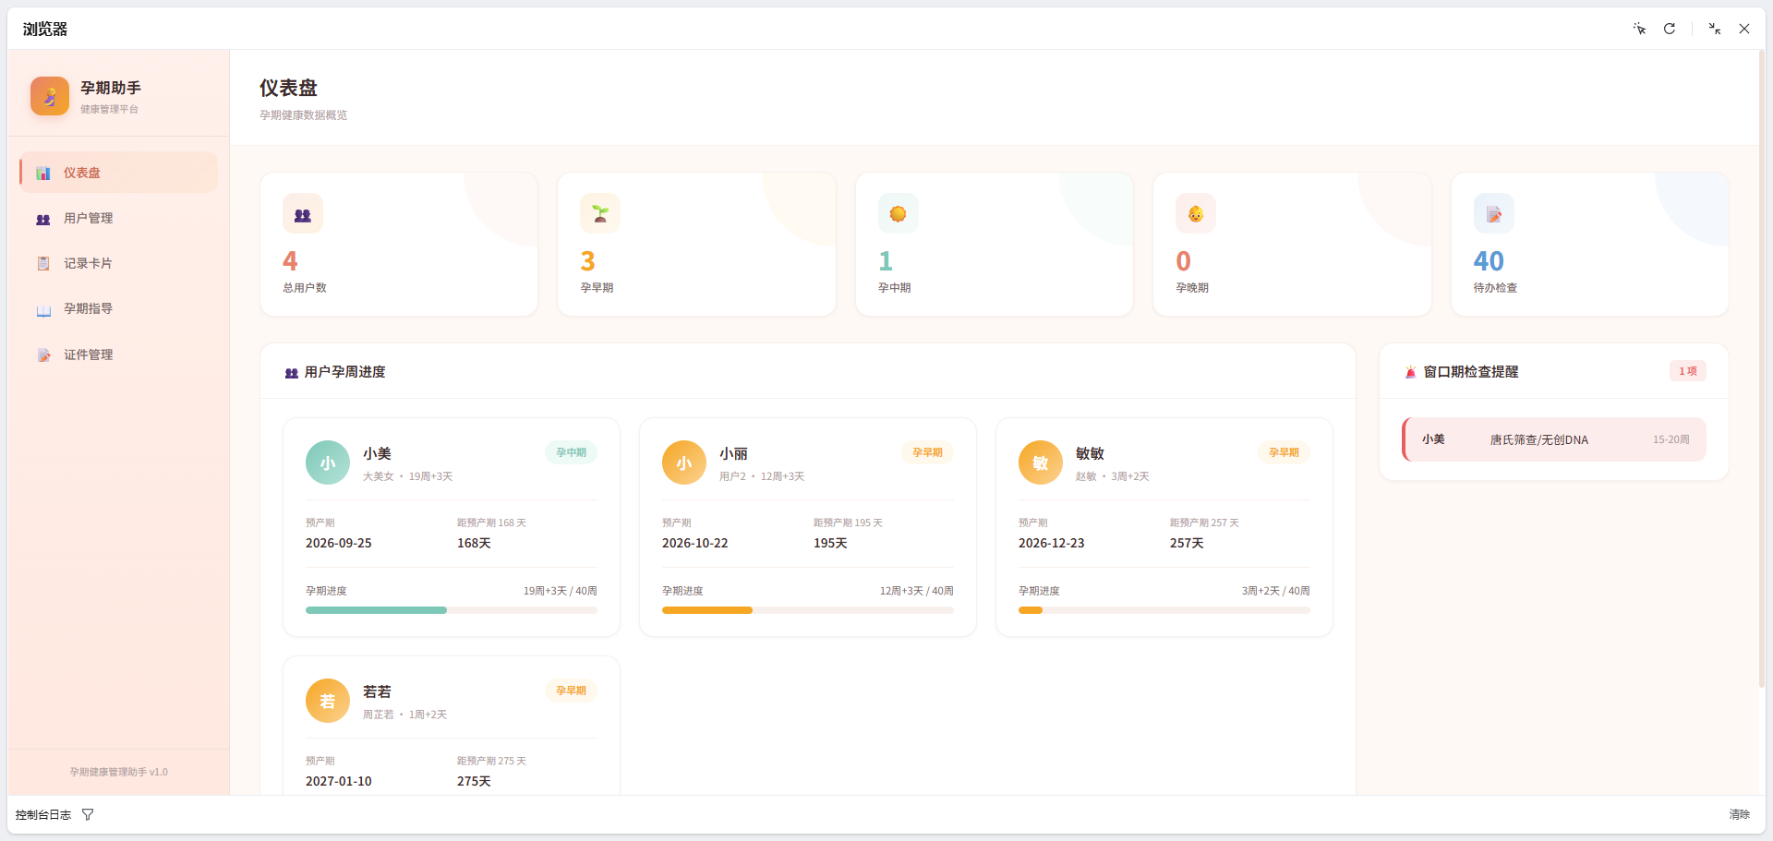The image size is (1773, 841).
Task: Open 用户管理 in the sidebar
Action: (88, 219)
